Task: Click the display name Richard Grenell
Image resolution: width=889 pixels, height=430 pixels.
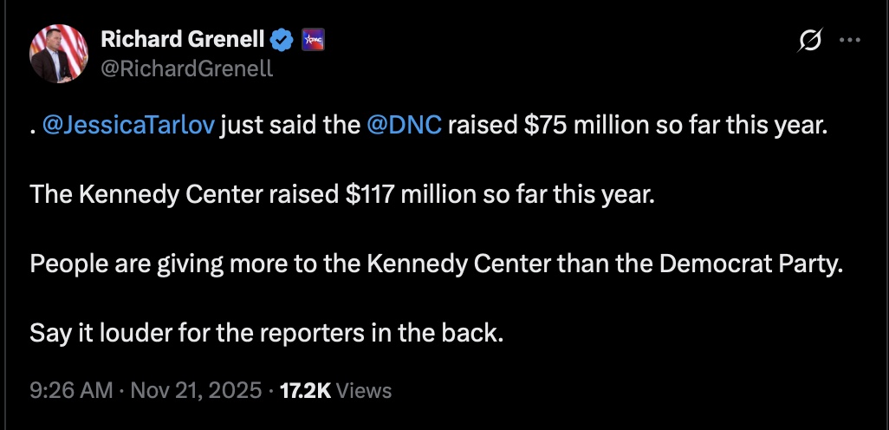Action: tap(184, 39)
